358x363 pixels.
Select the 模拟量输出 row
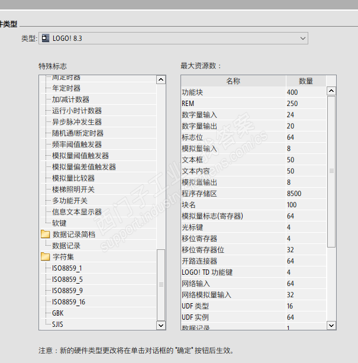tap(253, 182)
